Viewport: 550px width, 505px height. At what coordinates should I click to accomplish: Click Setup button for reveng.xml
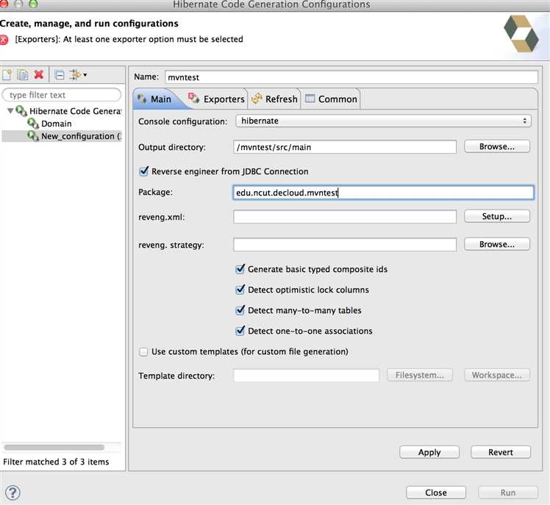(x=497, y=216)
